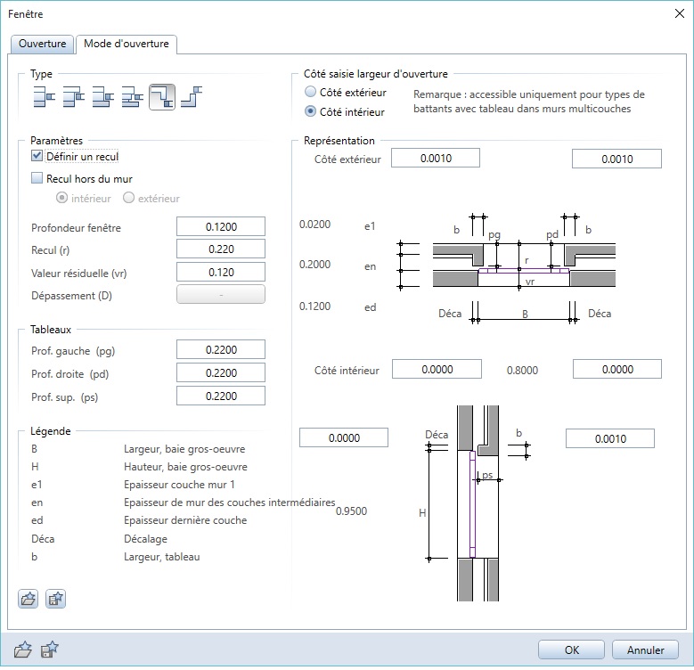Viewport: 694px width, 670px height.
Task: Select the fourth window reveal type icon
Action: (133, 97)
